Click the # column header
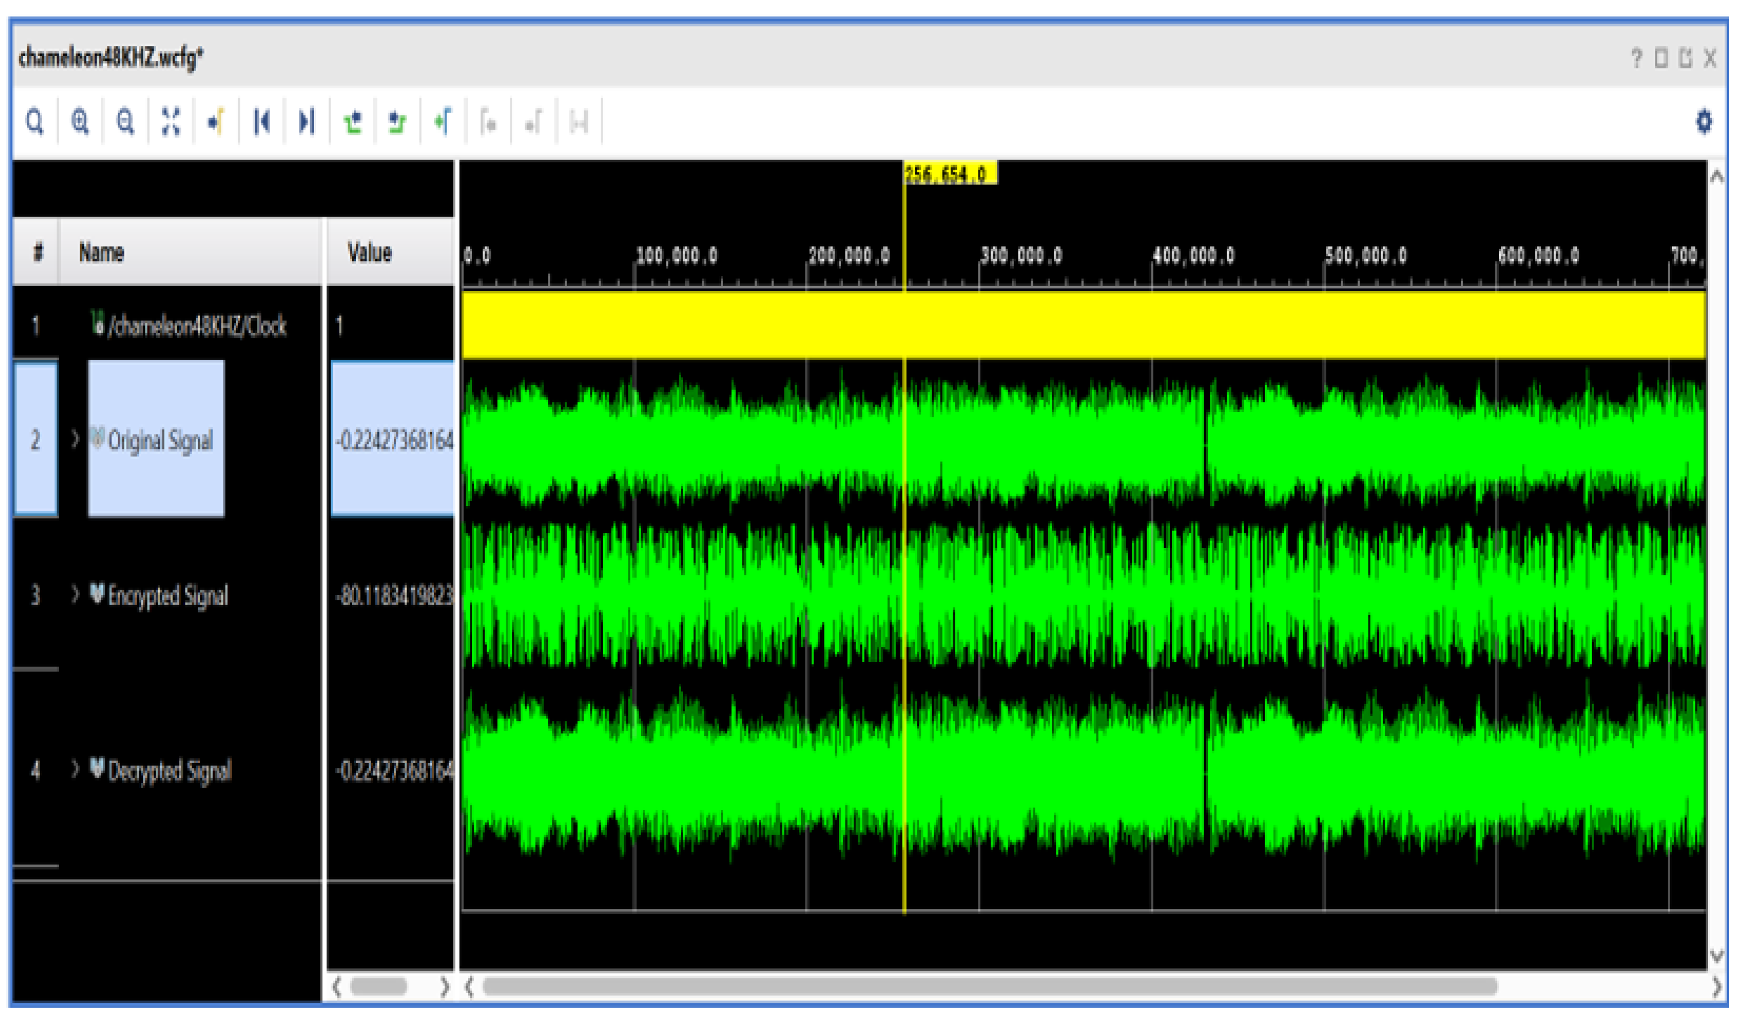This screenshot has width=1742, height=1022. coord(37,252)
